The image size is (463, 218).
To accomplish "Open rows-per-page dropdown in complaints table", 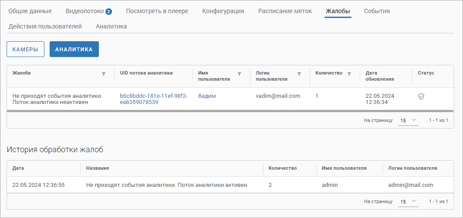I will [408, 120].
